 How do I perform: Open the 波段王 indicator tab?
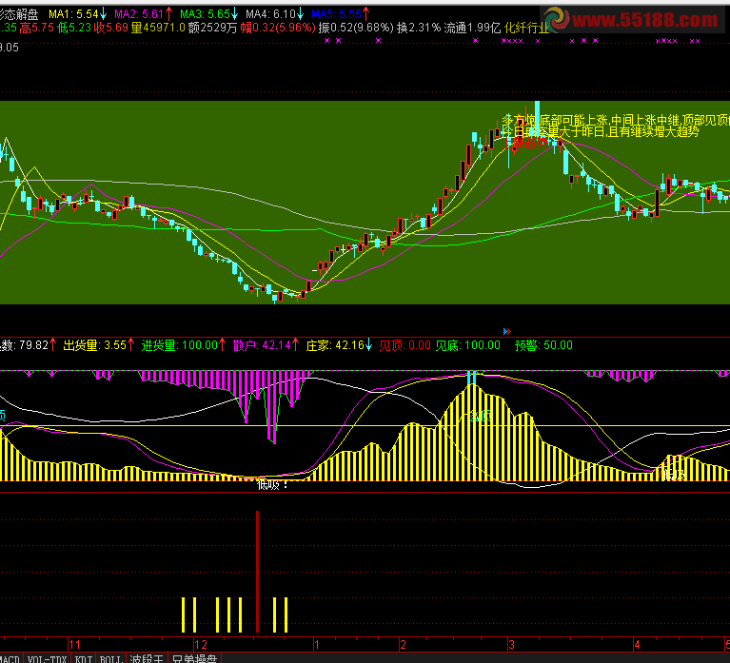147,659
